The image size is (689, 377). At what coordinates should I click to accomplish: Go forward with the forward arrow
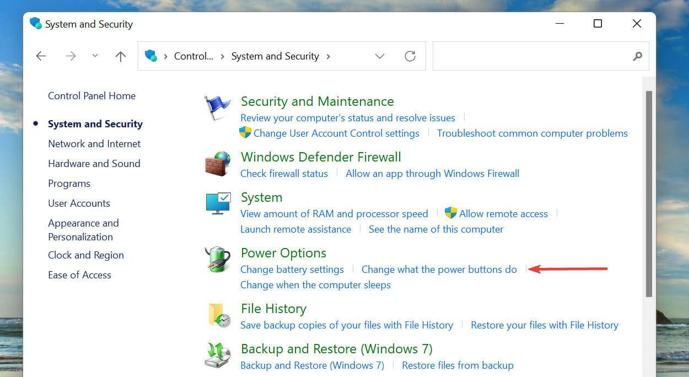coord(71,56)
